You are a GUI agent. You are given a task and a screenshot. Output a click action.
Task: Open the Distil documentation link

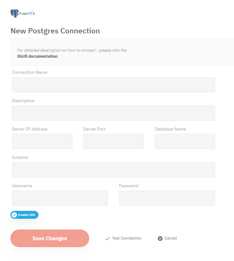tap(37, 56)
